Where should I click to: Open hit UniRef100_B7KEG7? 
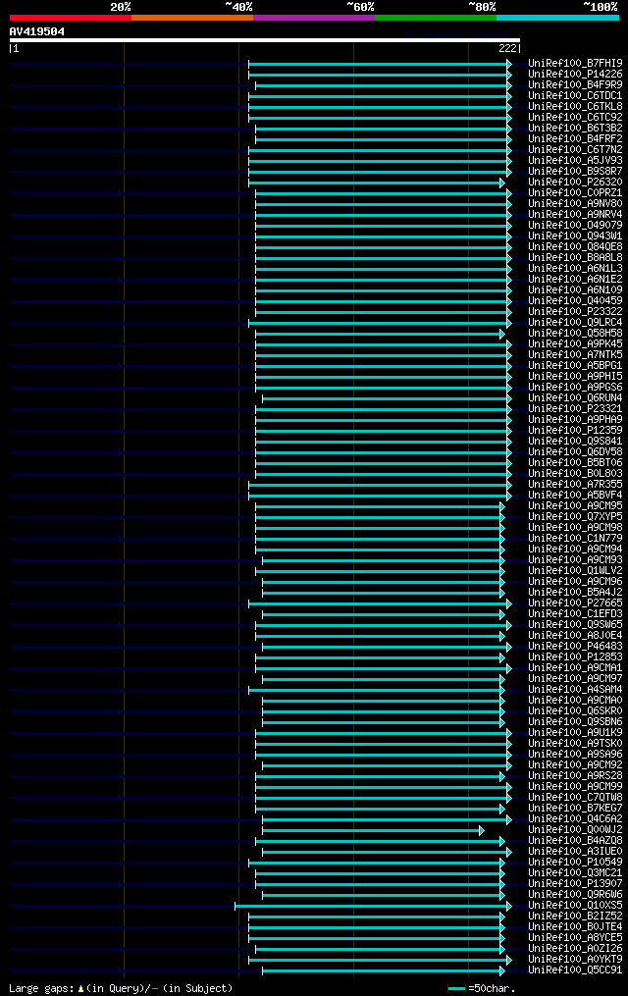pyautogui.click(x=575, y=809)
